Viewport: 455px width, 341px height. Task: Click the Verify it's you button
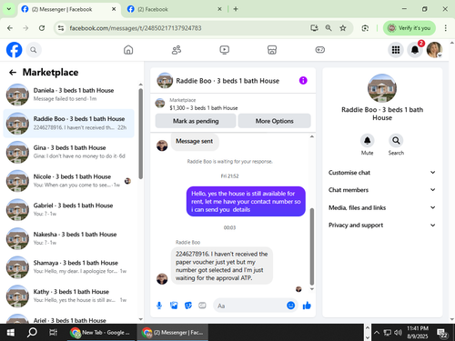click(409, 28)
